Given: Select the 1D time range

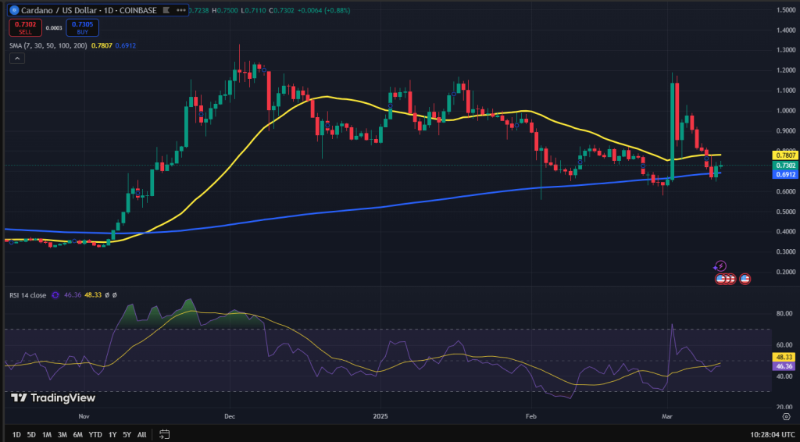Looking at the screenshot, I should tap(16, 435).
